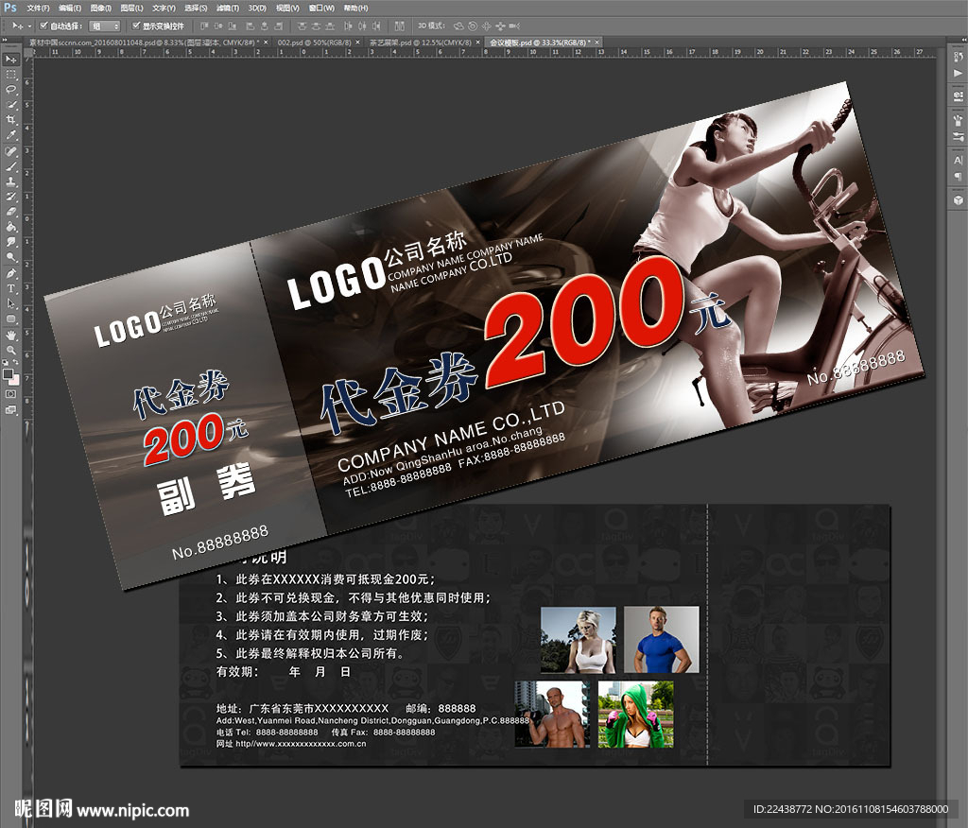Open the 文字(Y) menu
The width and height of the screenshot is (968, 828).
(x=164, y=8)
